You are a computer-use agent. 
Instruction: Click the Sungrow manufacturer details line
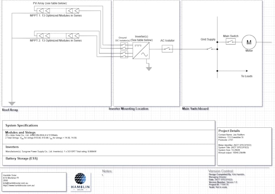point(51,152)
